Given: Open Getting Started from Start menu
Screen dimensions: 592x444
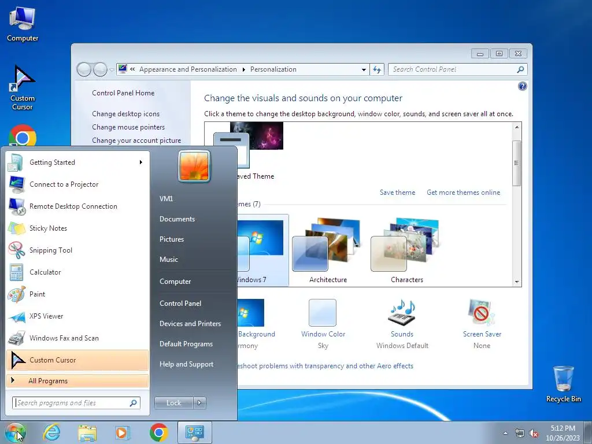Looking at the screenshot, I should pos(77,162).
